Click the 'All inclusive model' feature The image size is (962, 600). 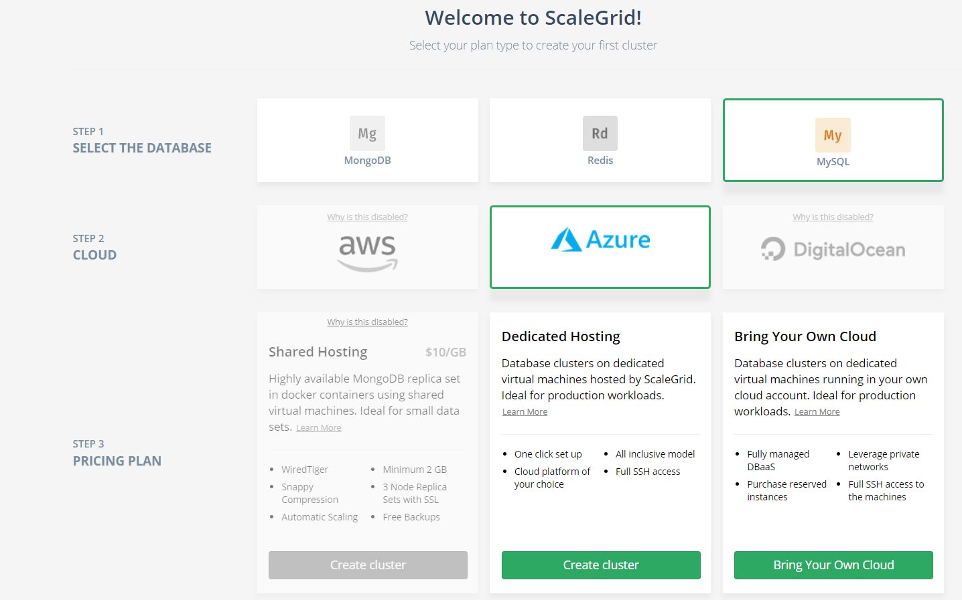pyautogui.click(x=655, y=454)
